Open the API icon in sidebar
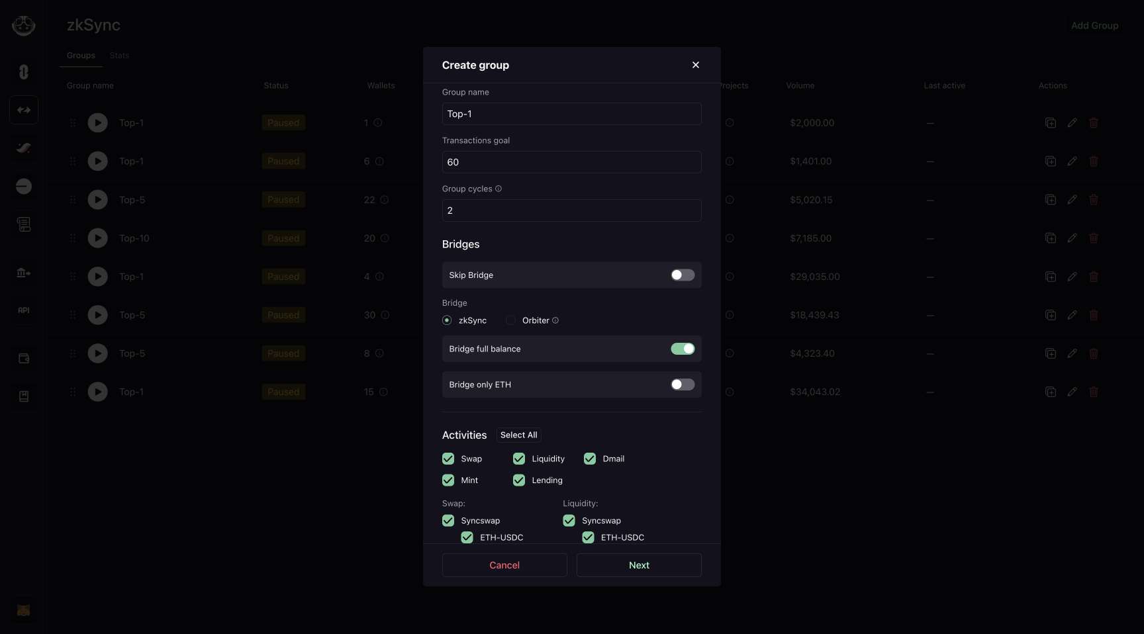The height and width of the screenshot is (634, 1144). pos(24,310)
